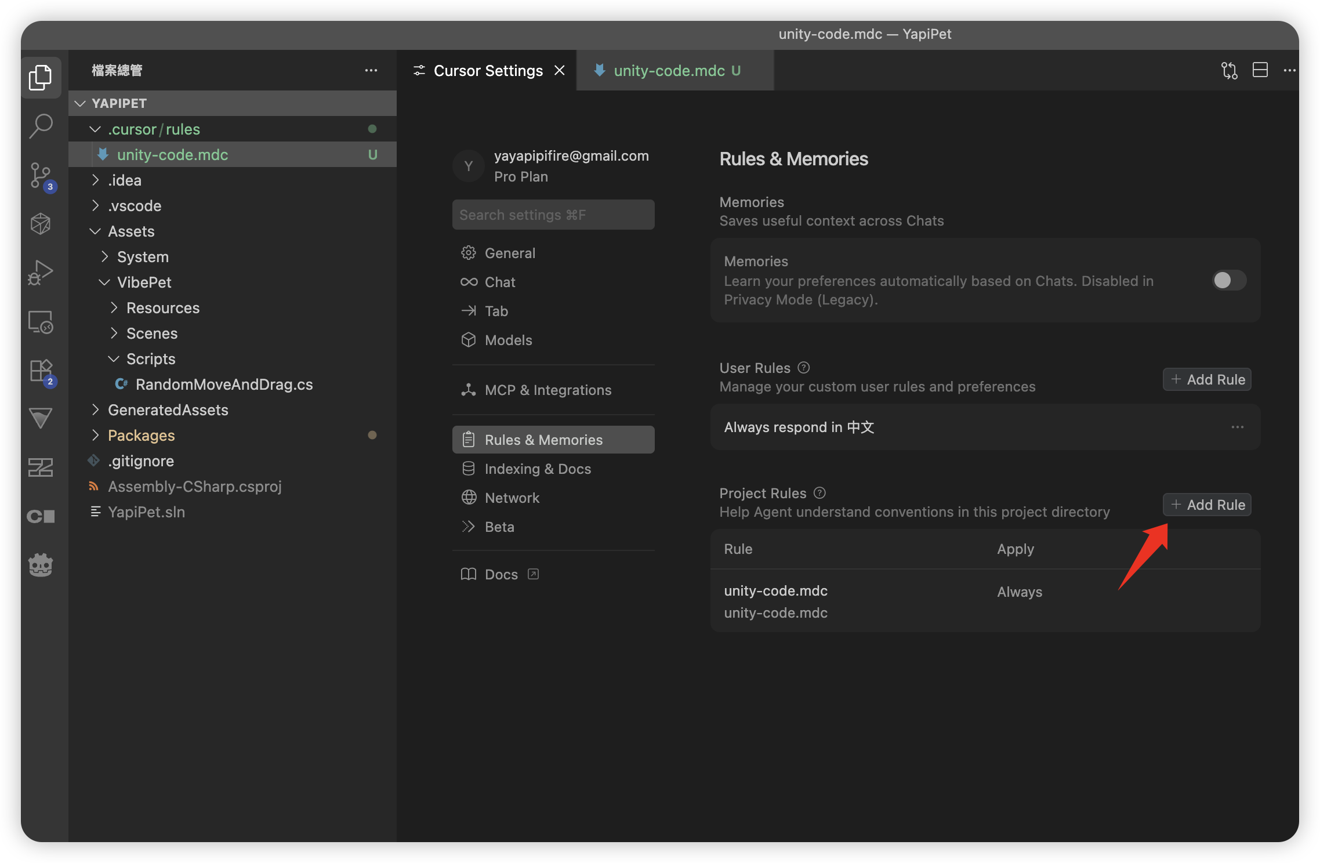This screenshot has width=1320, height=863.
Task: Click the 'Always respond in 中文' user rule
Action: pos(985,427)
